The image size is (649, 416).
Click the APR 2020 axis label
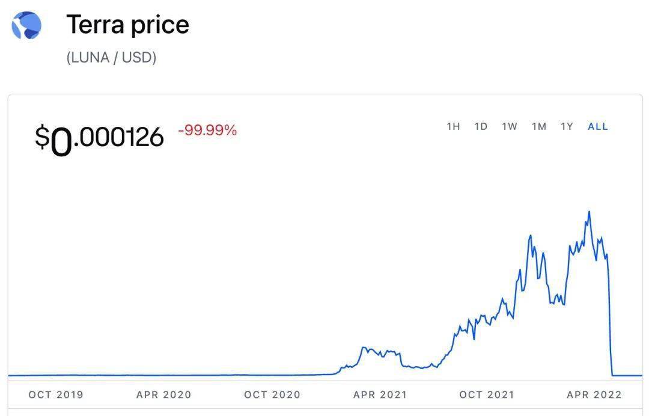(x=163, y=394)
